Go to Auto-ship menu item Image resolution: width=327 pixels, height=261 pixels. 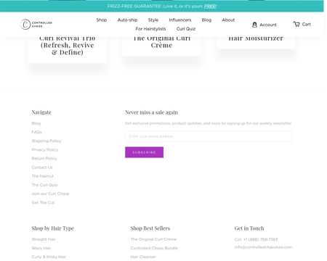(x=127, y=20)
